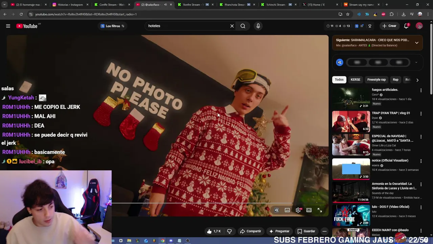Open the notifications bell

click(x=406, y=26)
